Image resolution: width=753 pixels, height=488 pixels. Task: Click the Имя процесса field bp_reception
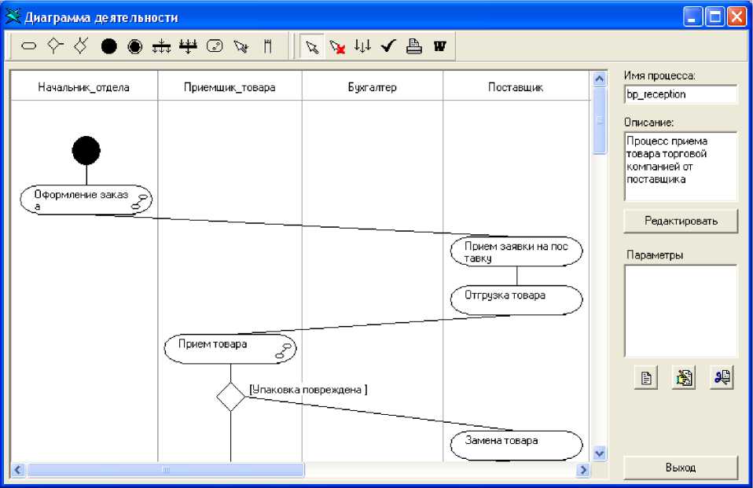(x=681, y=94)
